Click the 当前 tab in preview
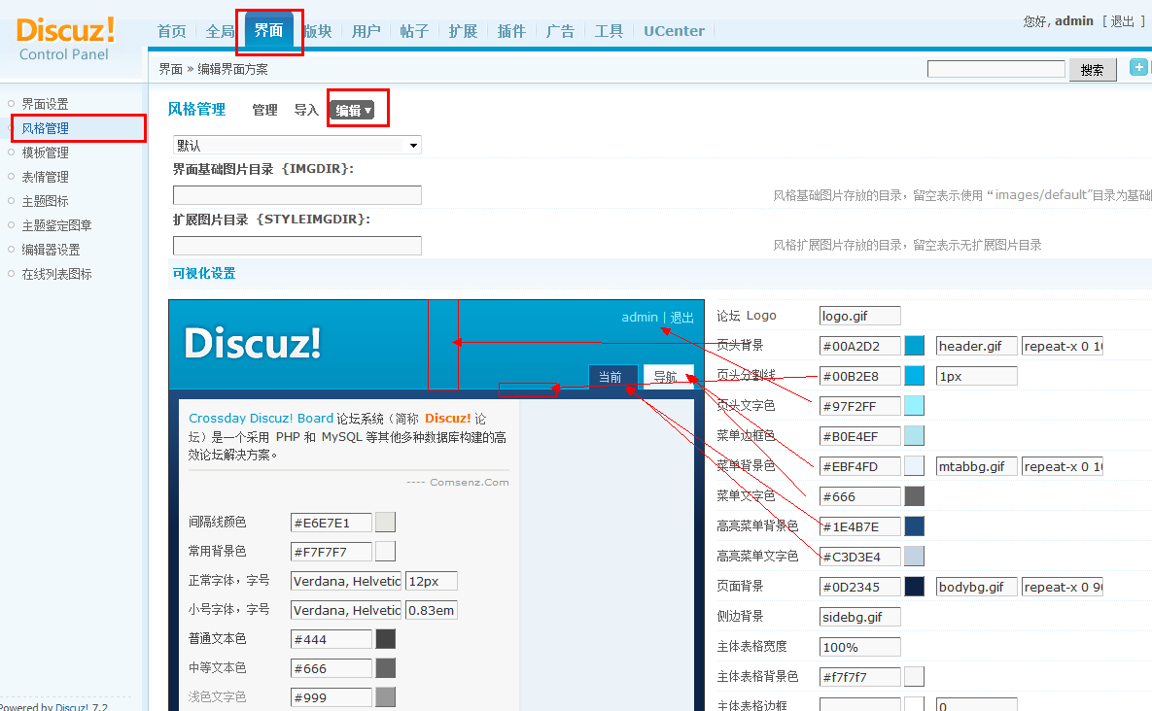The image size is (1152, 711). [612, 376]
